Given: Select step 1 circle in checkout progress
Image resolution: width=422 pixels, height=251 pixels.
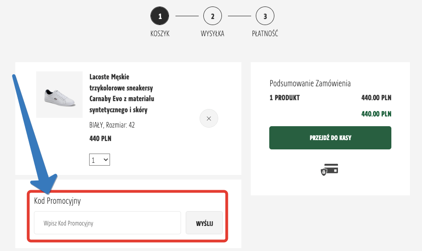Looking at the screenshot, I should [x=160, y=17].
